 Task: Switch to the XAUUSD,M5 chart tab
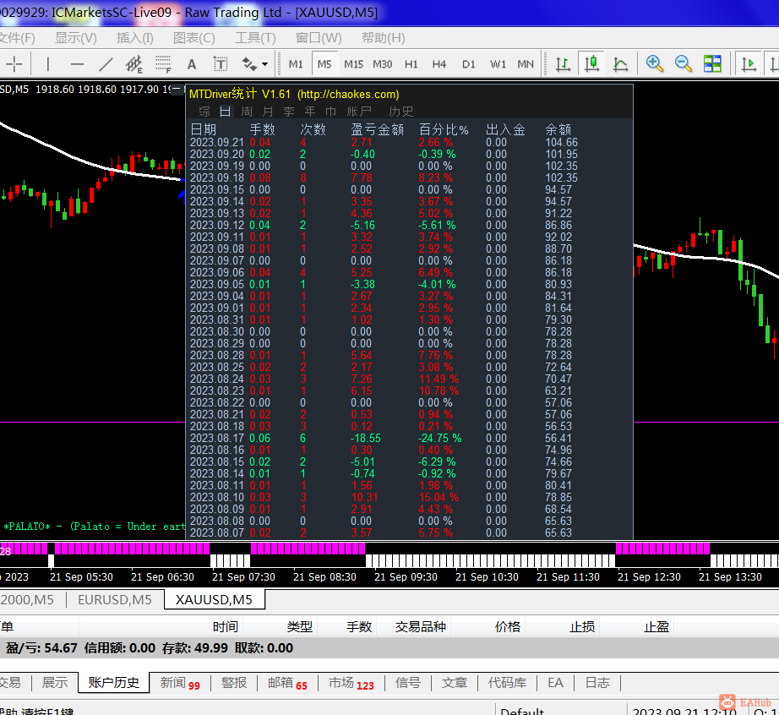click(x=214, y=600)
